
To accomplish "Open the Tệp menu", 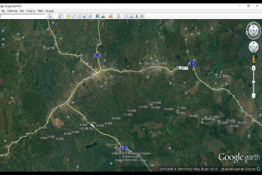I will click(3, 11).
